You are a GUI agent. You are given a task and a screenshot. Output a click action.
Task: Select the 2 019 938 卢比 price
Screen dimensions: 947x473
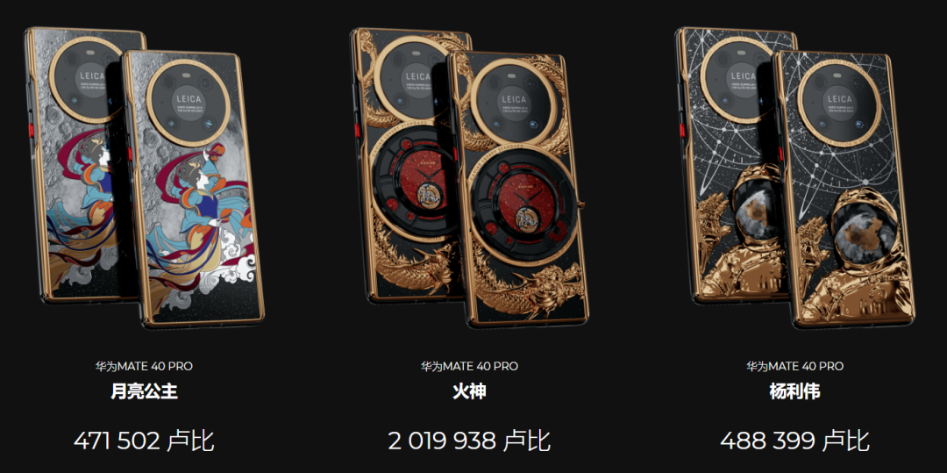point(469,441)
